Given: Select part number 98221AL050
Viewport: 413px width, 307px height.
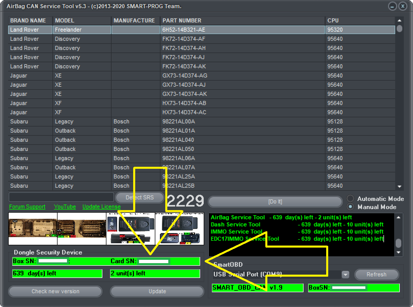Looking at the screenshot, I should (178, 149).
